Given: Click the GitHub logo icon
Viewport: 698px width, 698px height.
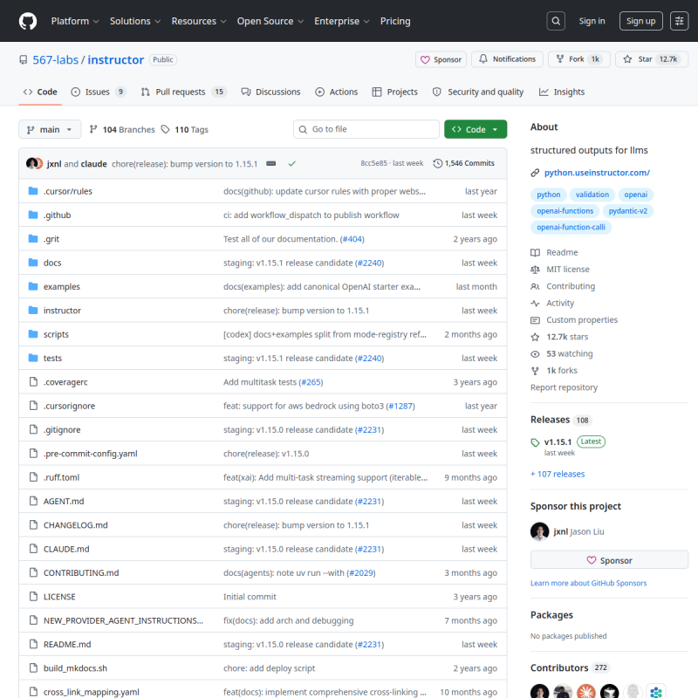Looking at the screenshot, I should [28, 21].
